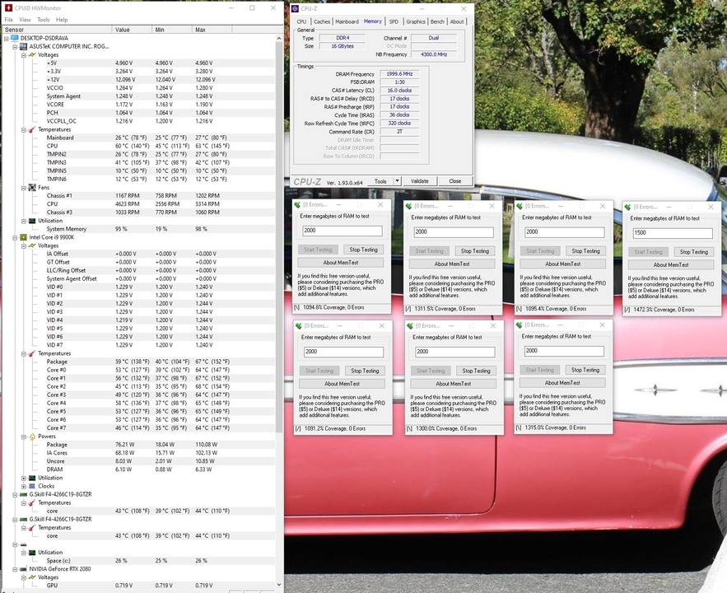
Task: Open About MemTest in 1315.0% Coverage window
Action: [562, 383]
